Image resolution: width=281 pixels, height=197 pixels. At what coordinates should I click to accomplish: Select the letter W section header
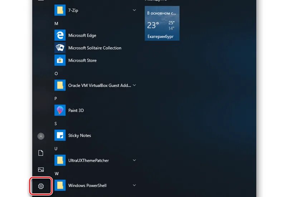[57, 173]
